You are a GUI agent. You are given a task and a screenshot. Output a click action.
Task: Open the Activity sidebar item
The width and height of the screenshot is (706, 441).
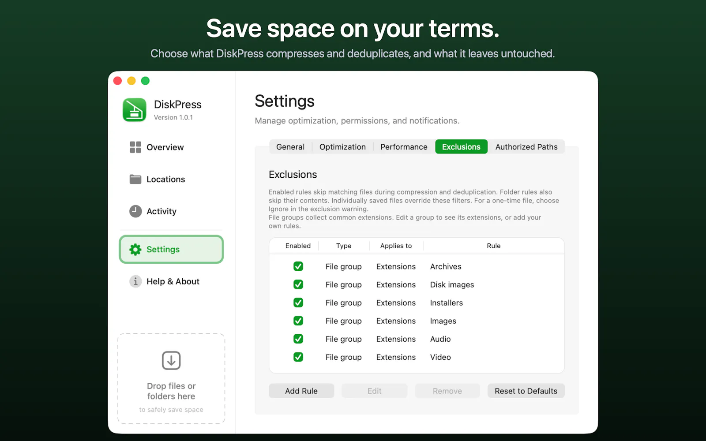pos(171,211)
